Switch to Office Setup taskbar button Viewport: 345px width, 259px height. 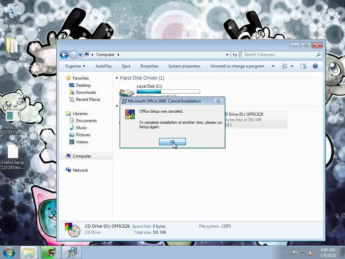pyautogui.click(x=72, y=252)
